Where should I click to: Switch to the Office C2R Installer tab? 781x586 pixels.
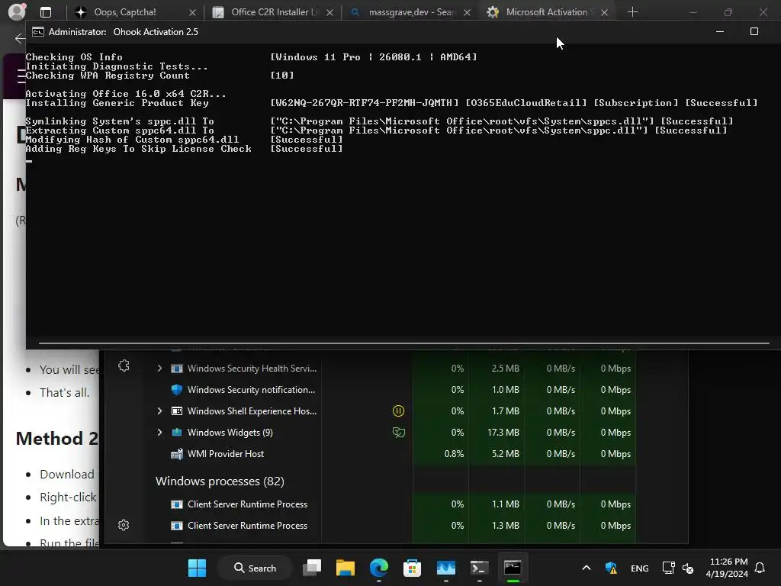[x=272, y=12]
